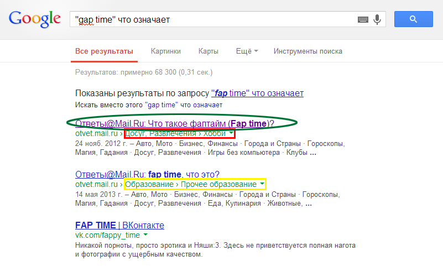Click the Результатов: примерно 68 300 text
Screen dimensions: 443x266
point(144,72)
